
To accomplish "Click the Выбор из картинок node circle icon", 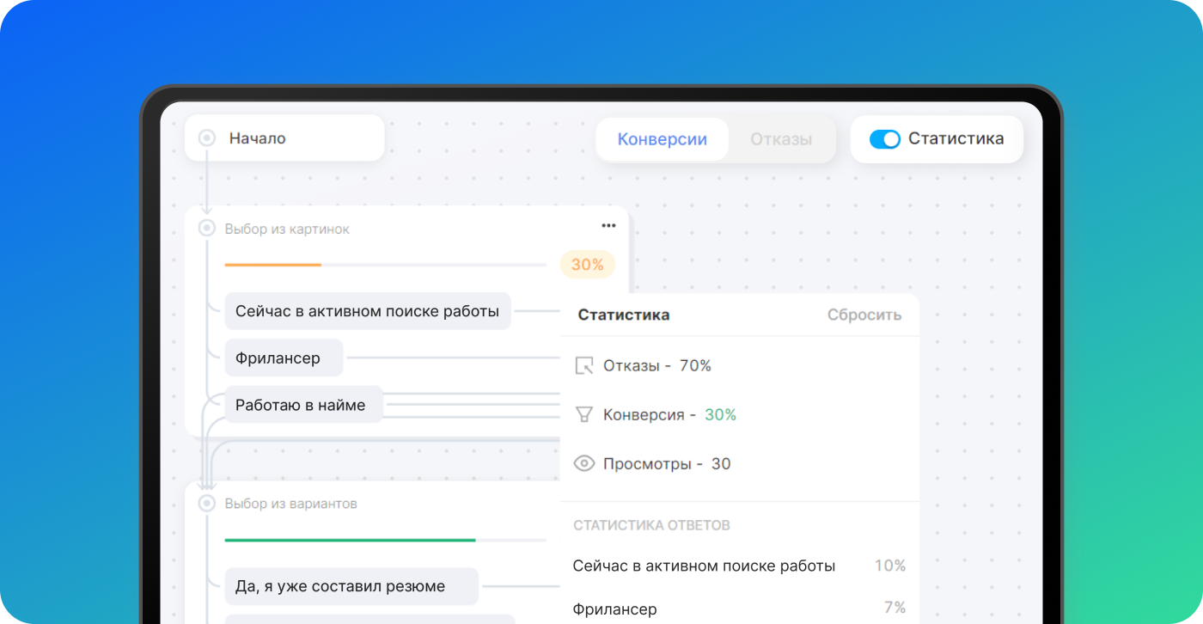I will 206,228.
